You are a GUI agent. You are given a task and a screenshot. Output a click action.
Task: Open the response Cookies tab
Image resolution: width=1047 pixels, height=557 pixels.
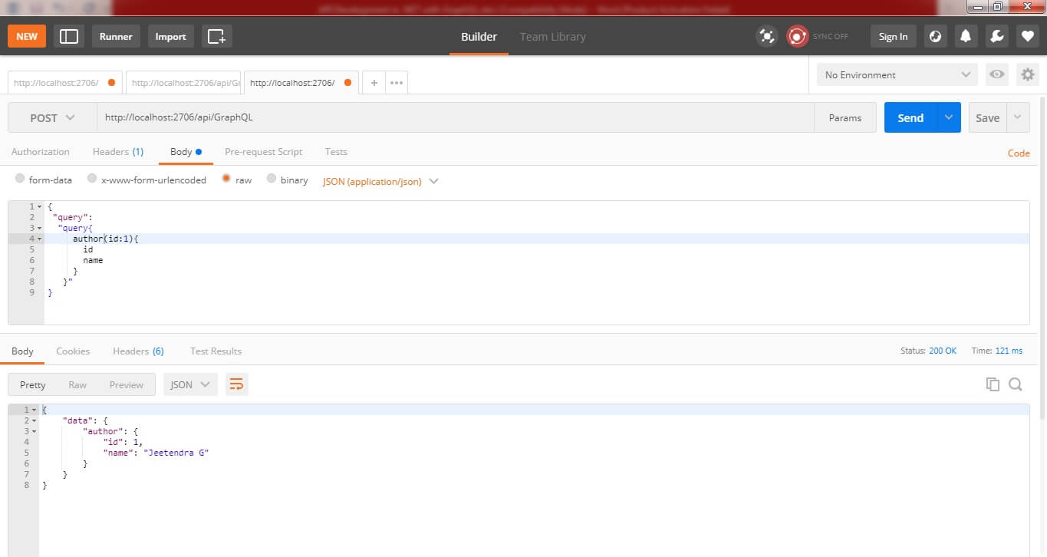pyautogui.click(x=73, y=351)
